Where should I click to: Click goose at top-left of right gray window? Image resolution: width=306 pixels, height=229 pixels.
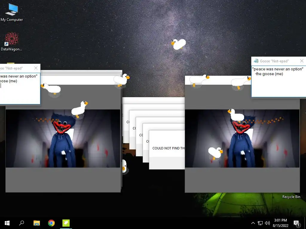click(199, 80)
